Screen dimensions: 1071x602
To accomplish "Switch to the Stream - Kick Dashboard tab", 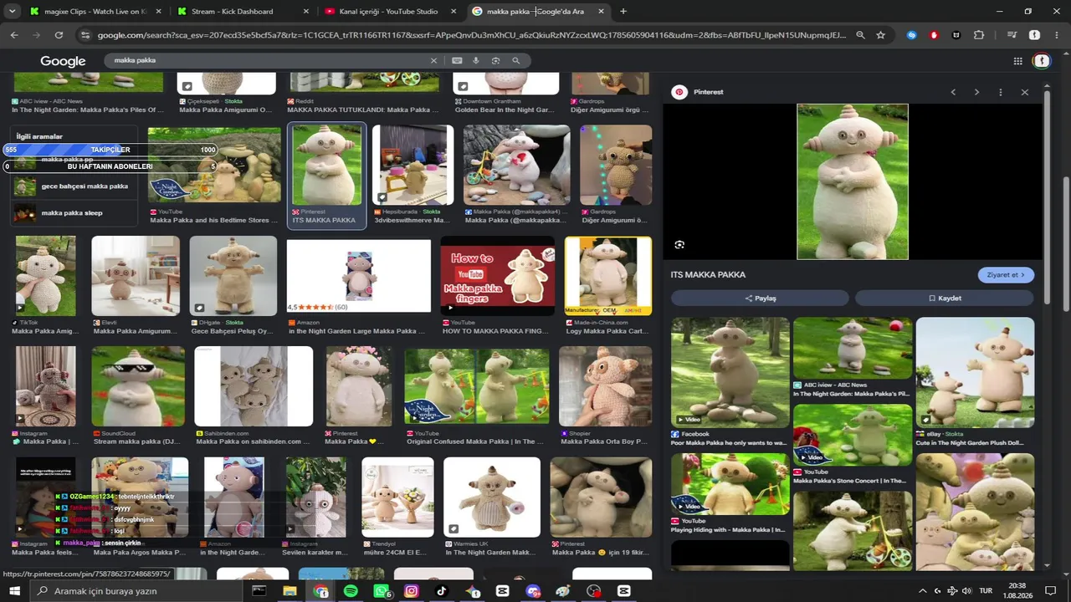I will tap(243, 12).
